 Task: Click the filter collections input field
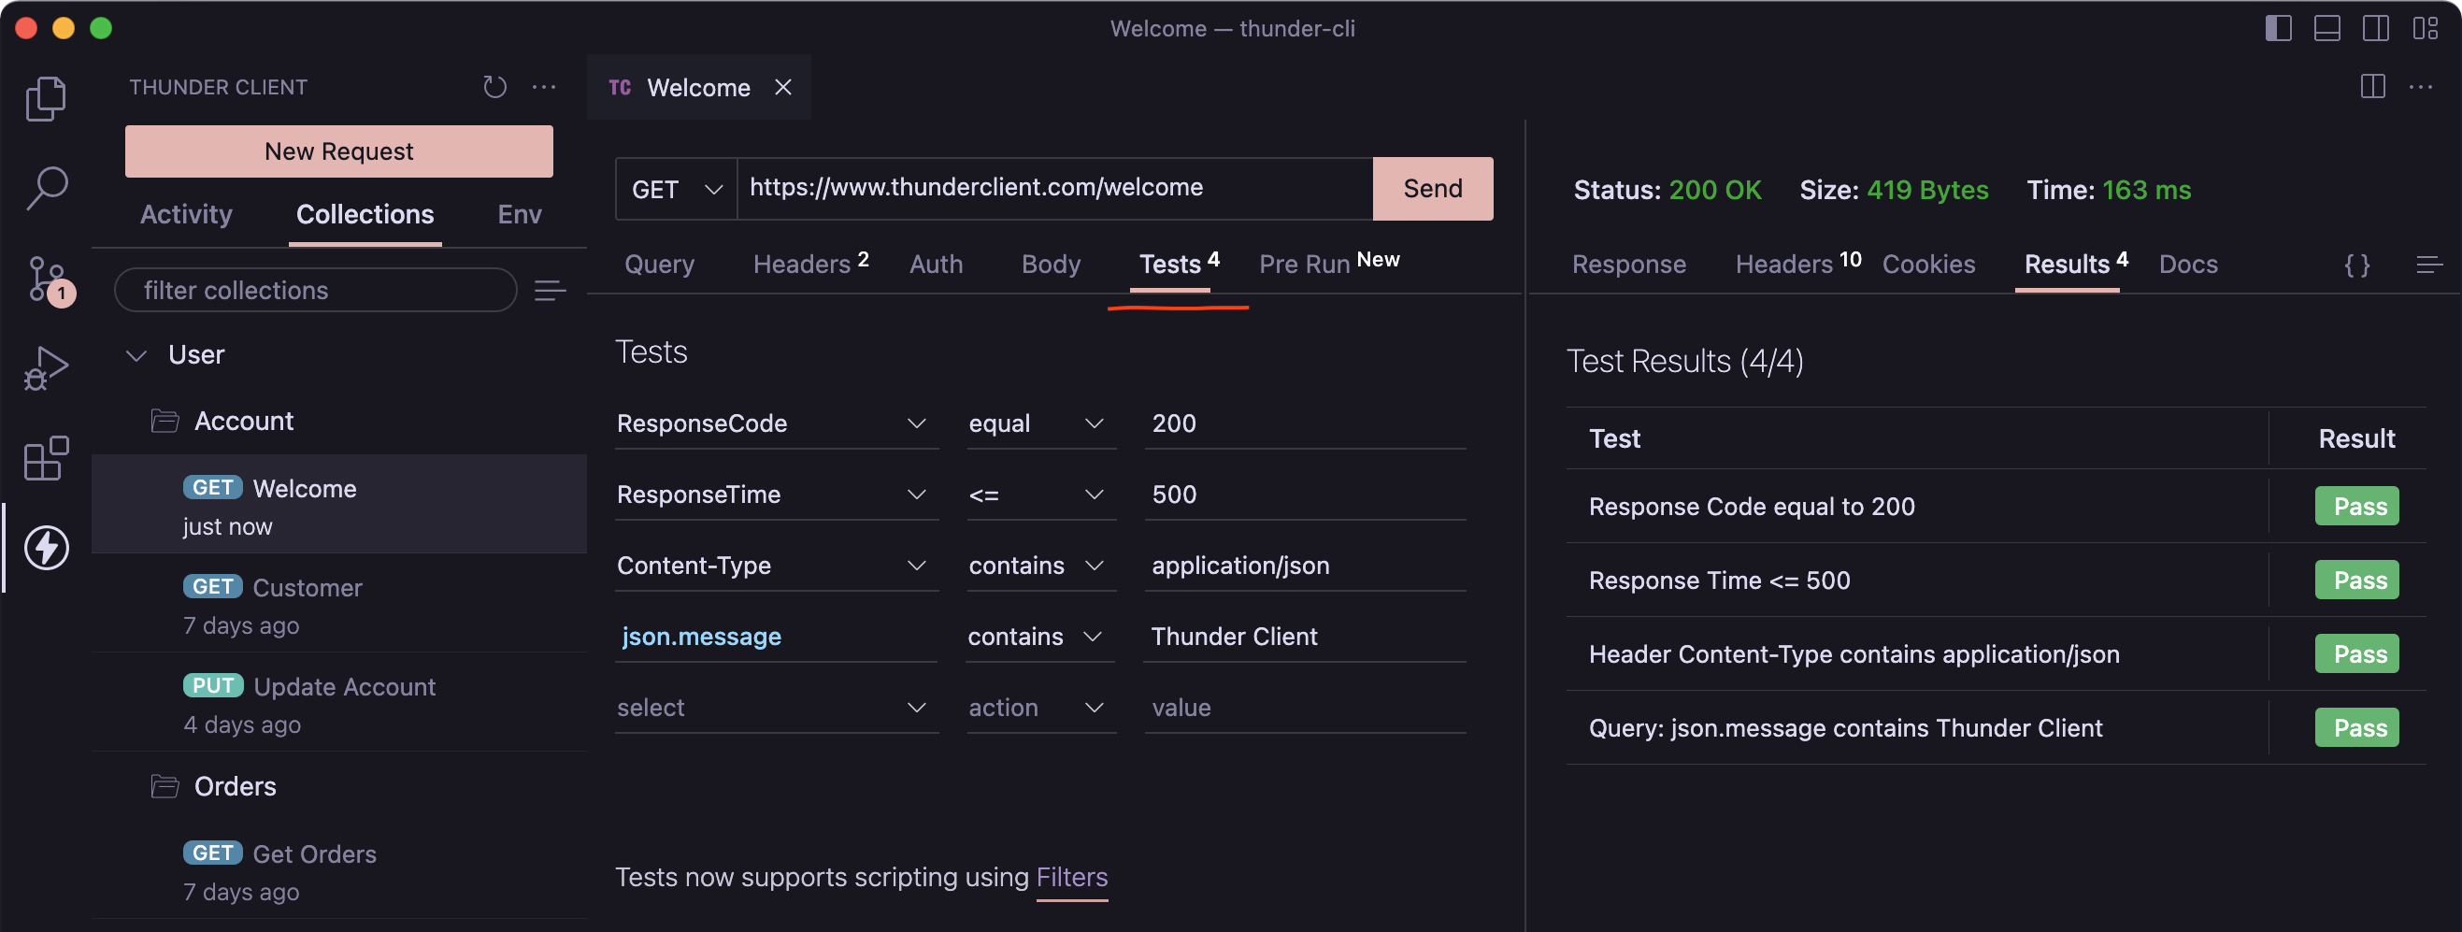pos(315,290)
